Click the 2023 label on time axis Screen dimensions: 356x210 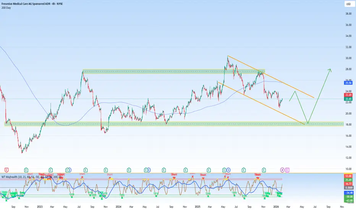(x=40, y=207)
